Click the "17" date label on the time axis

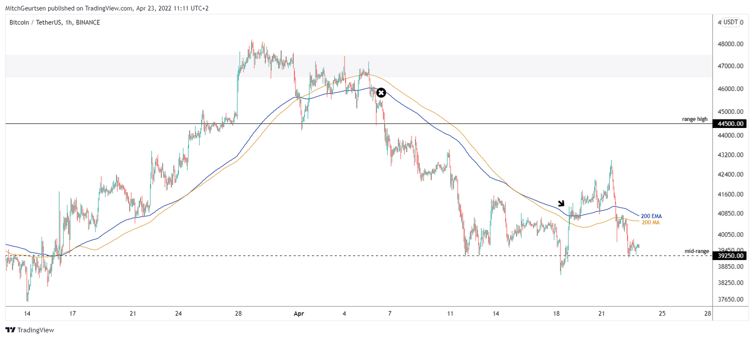pyautogui.click(x=73, y=314)
